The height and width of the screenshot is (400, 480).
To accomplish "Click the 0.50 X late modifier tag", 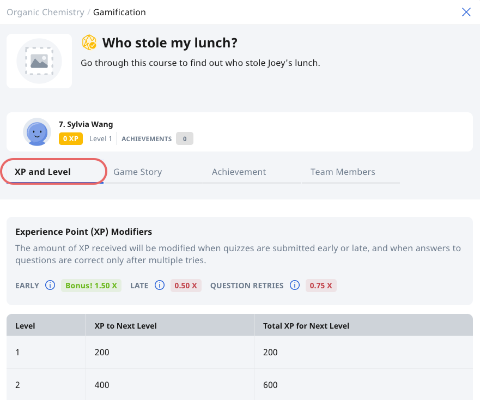I will 186,286.
